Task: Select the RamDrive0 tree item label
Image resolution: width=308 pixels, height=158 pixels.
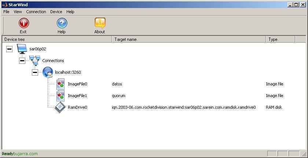Action: [77, 107]
